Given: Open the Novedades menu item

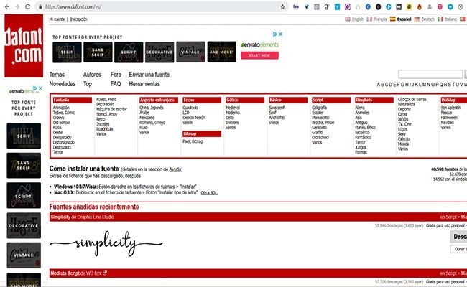Looking at the screenshot, I should [x=63, y=84].
